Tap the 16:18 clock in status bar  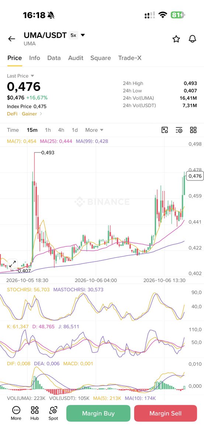point(34,15)
